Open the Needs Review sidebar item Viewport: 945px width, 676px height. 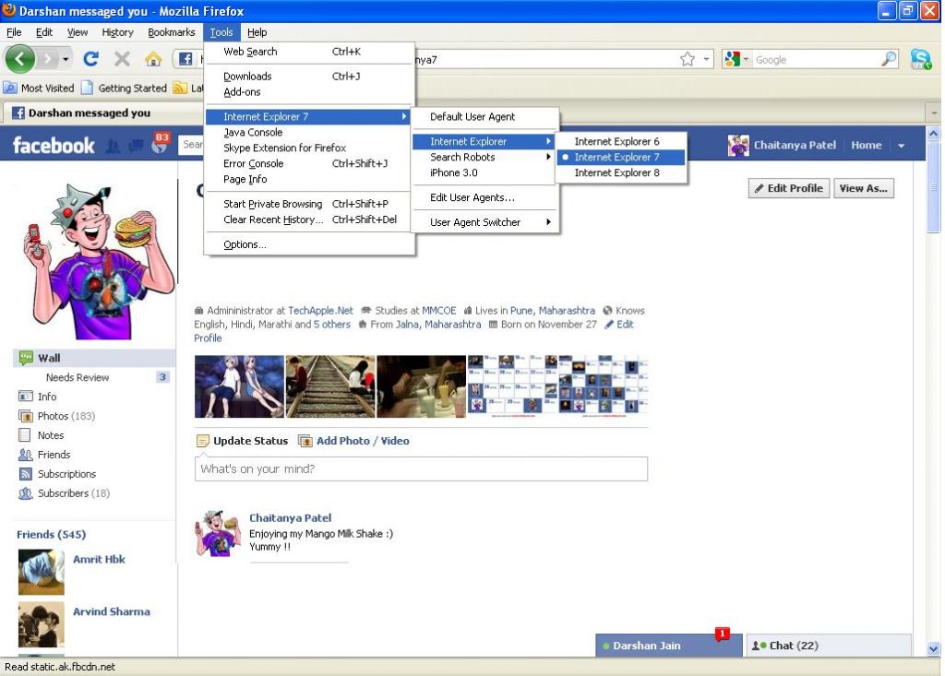point(94,378)
